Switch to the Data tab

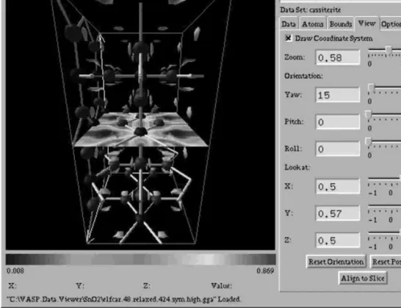click(289, 24)
